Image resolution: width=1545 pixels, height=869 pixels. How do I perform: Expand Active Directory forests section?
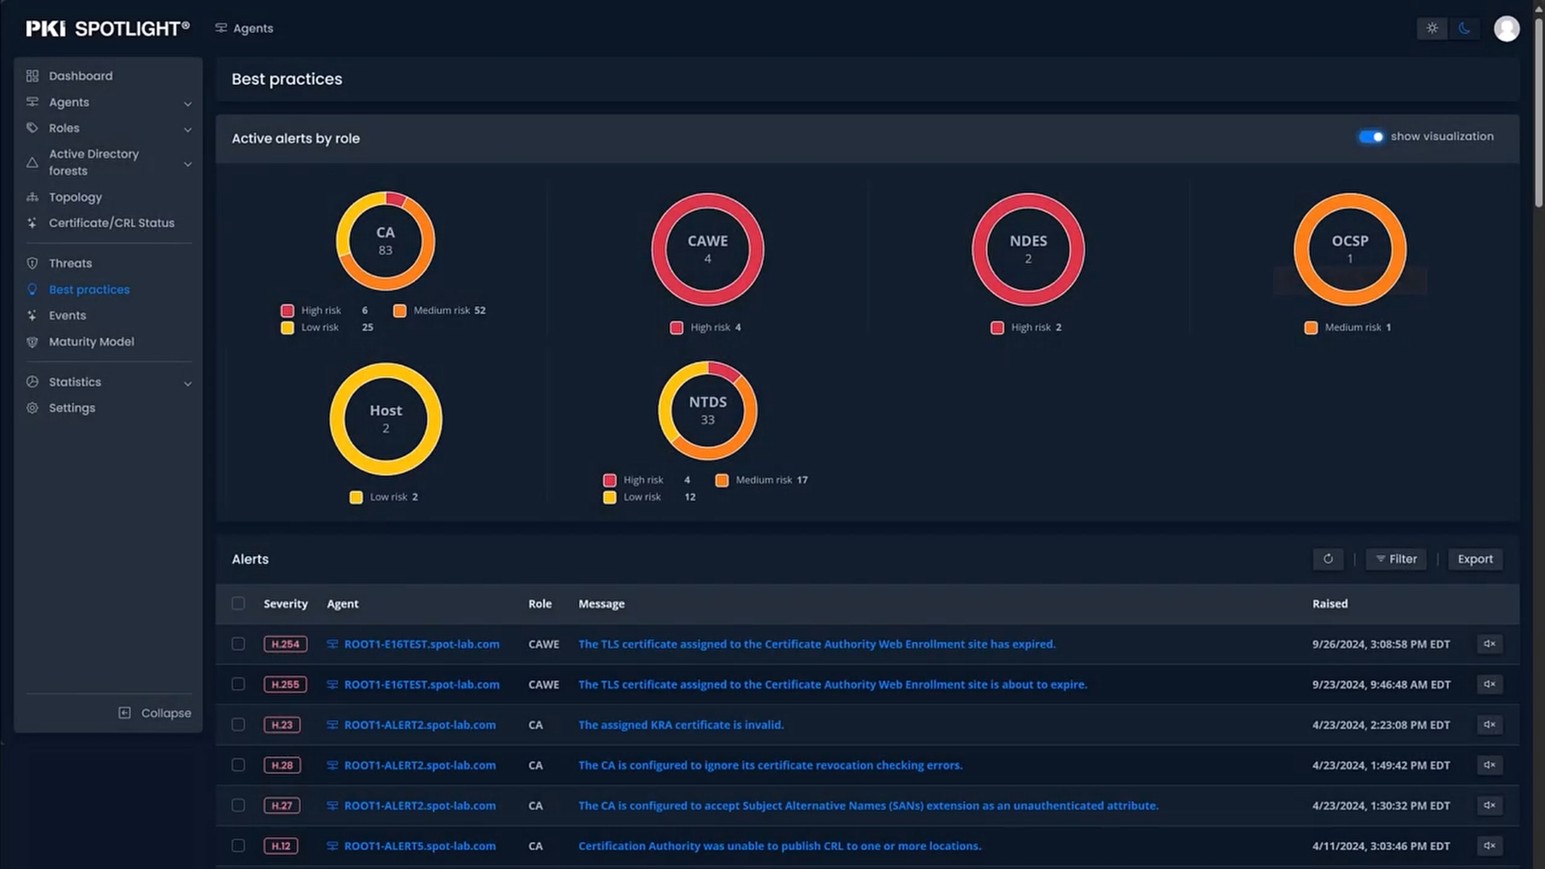click(186, 163)
